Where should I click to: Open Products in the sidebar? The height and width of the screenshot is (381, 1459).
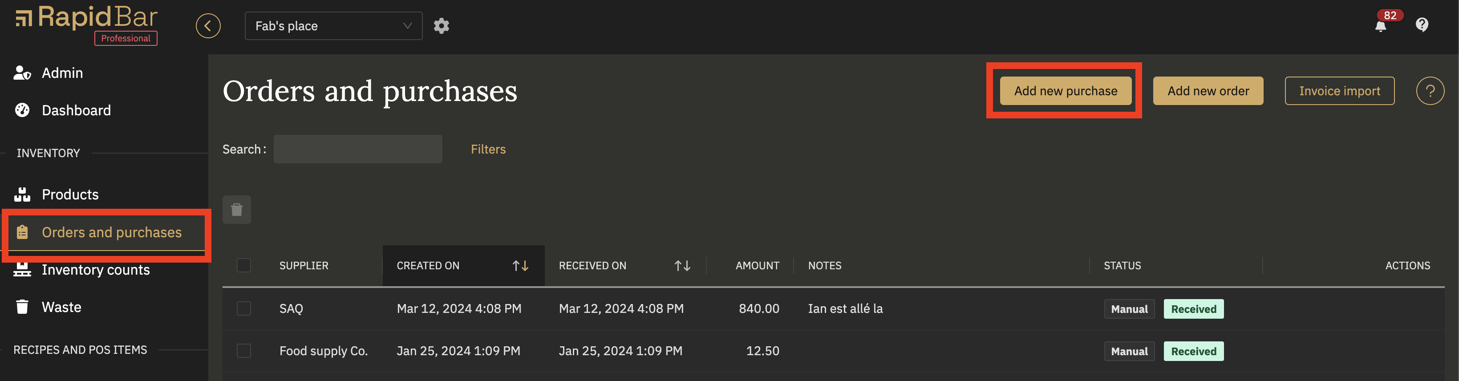pyautogui.click(x=70, y=195)
